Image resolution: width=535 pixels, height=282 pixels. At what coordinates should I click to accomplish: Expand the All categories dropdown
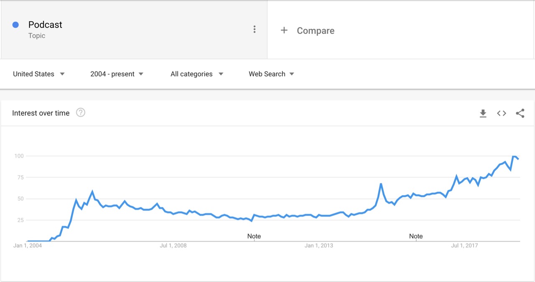pos(197,74)
